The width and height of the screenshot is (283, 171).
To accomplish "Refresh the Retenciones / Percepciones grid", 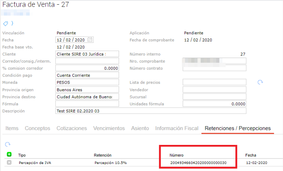I will pyautogui.click(x=8, y=145).
